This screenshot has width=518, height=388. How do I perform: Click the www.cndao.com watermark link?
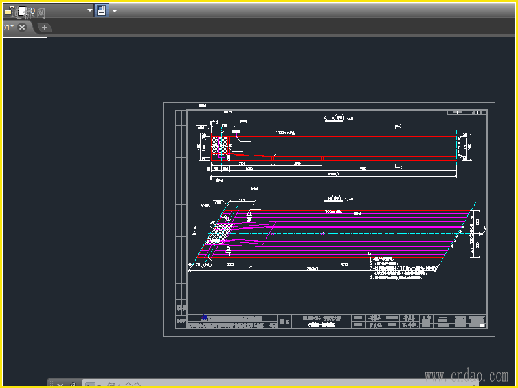tap(466, 376)
